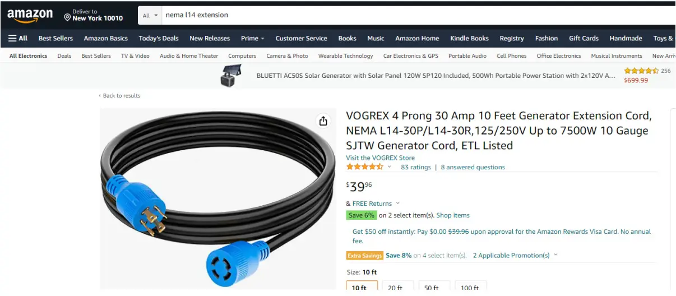
Task: Go Back to results
Action: point(119,95)
